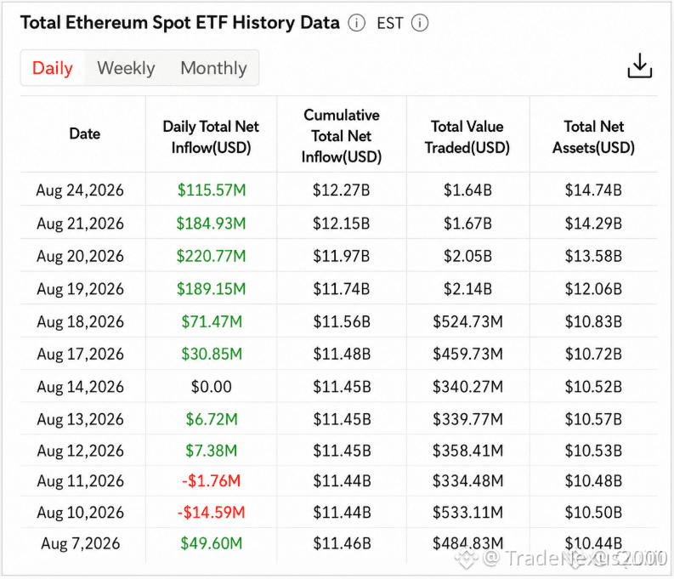The image size is (674, 579).
Task: Click the info icon next to History Data title
Action: [x=356, y=23]
